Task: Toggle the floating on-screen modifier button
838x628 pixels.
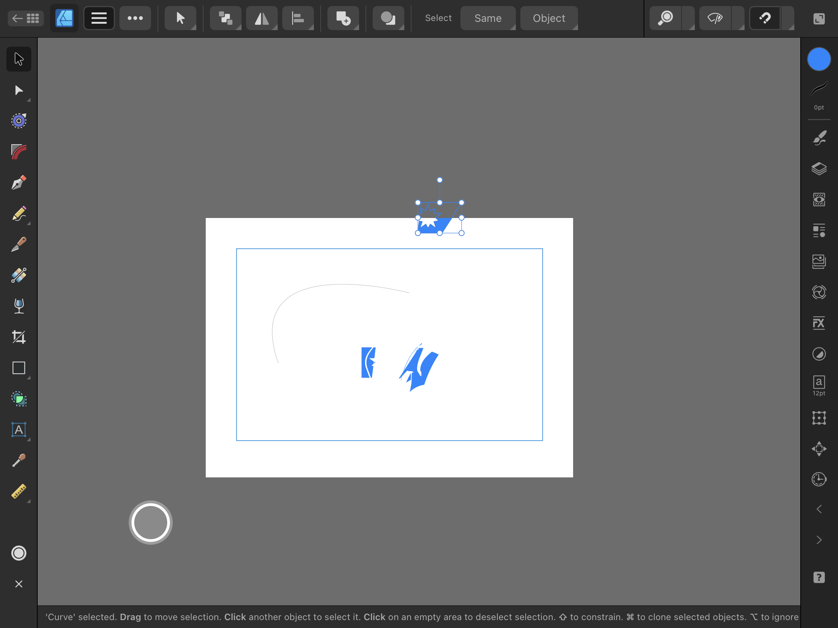Action: point(150,523)
